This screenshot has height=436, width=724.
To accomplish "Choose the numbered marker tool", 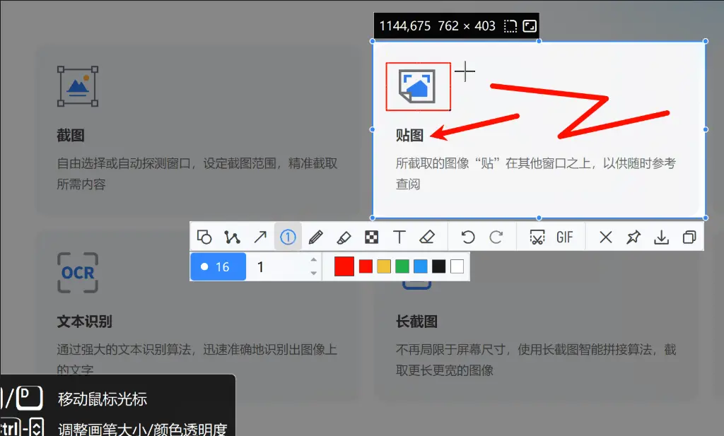I will click(288, 237).
